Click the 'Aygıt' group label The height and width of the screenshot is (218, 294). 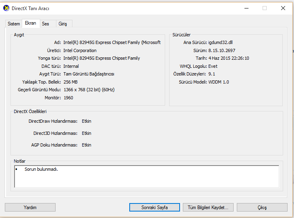pyautogui.click(x=19, y=35)
